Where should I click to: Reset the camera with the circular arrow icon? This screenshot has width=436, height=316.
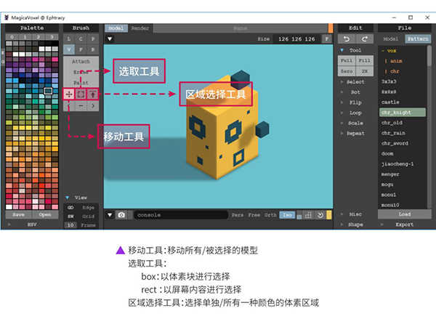320,215
